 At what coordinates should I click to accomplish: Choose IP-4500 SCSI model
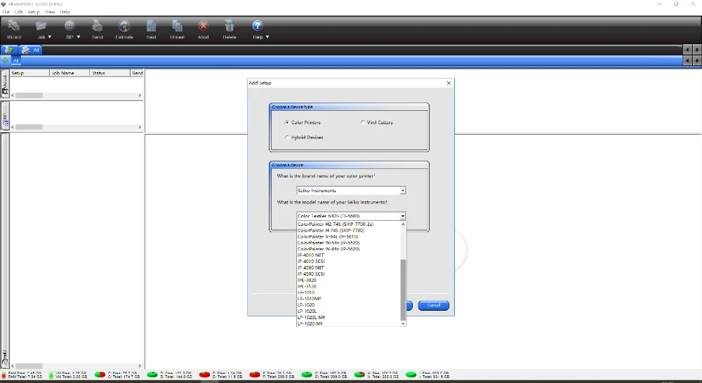[x=349, y=274]
